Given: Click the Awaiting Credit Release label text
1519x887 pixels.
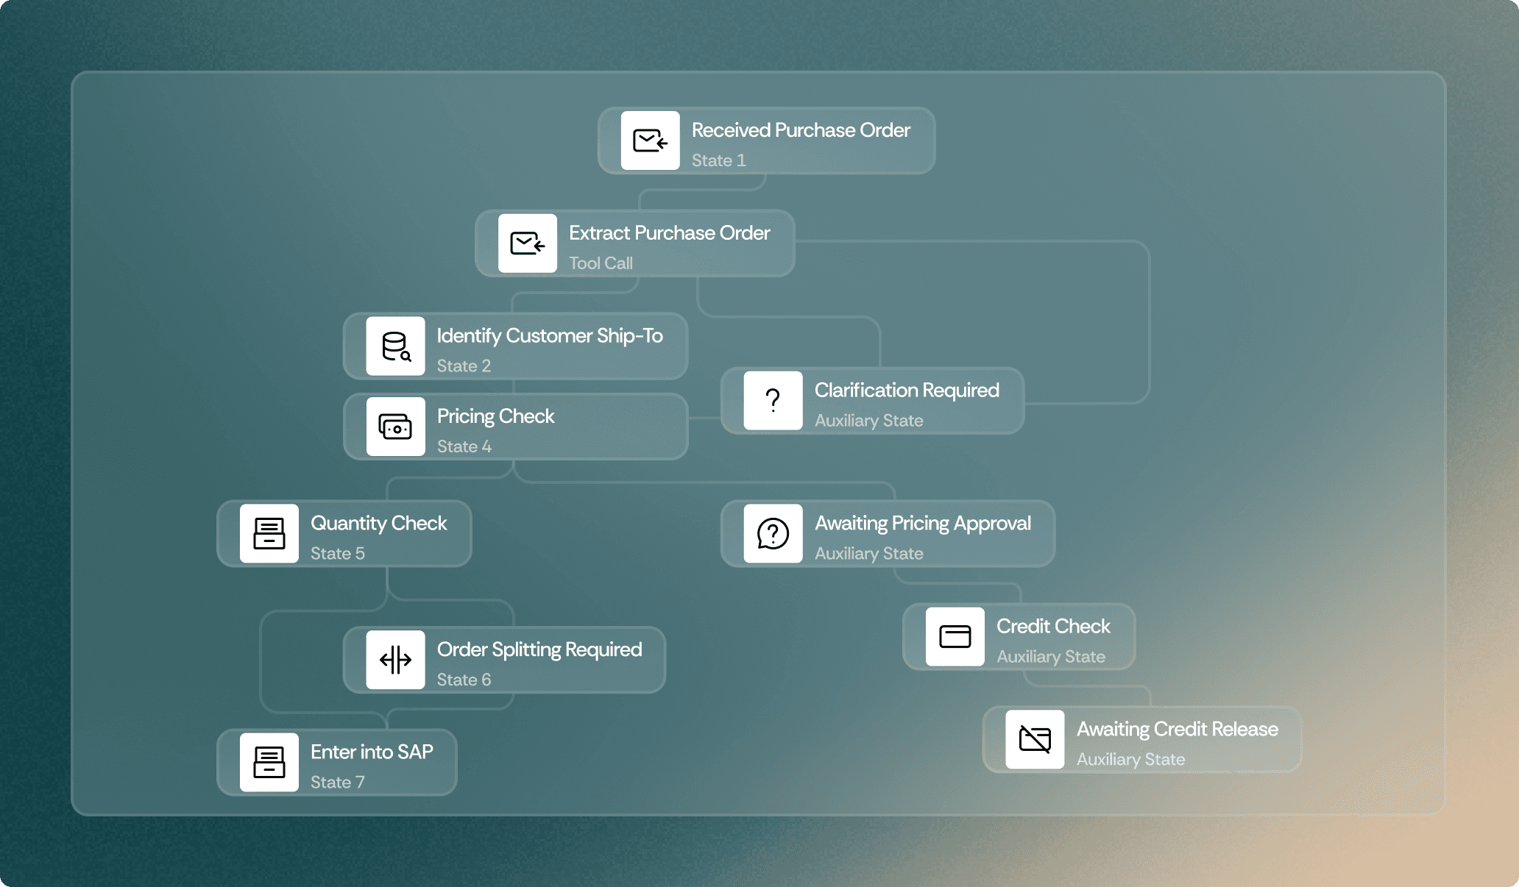Looking at the screenshot, I should point(1177,729).
